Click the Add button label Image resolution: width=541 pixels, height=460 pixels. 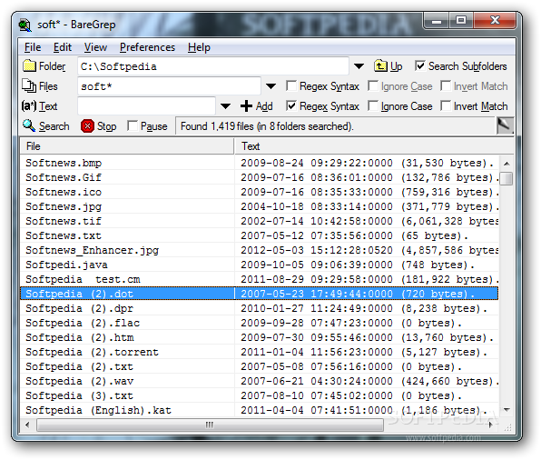[264, 106]
